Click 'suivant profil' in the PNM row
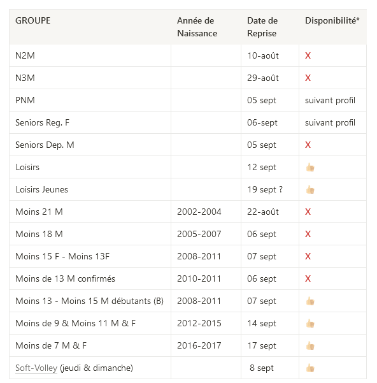 click(x=330, y=101)
